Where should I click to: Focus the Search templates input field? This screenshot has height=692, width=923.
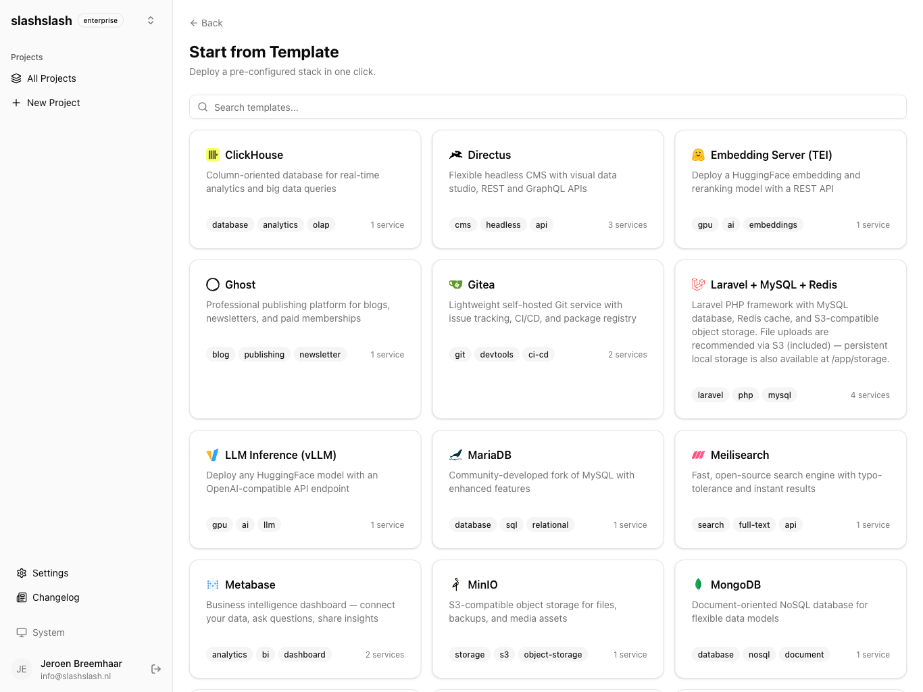[x=547, y=107]
